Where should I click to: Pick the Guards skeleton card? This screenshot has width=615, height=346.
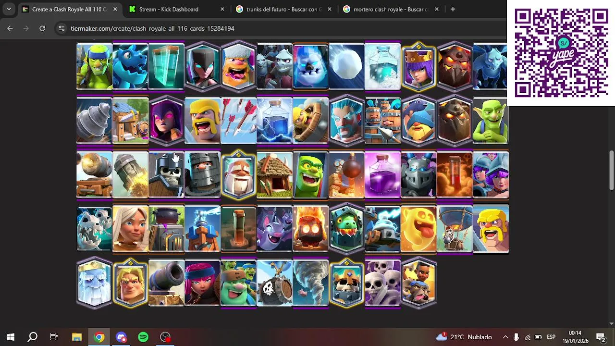(166, 175)
